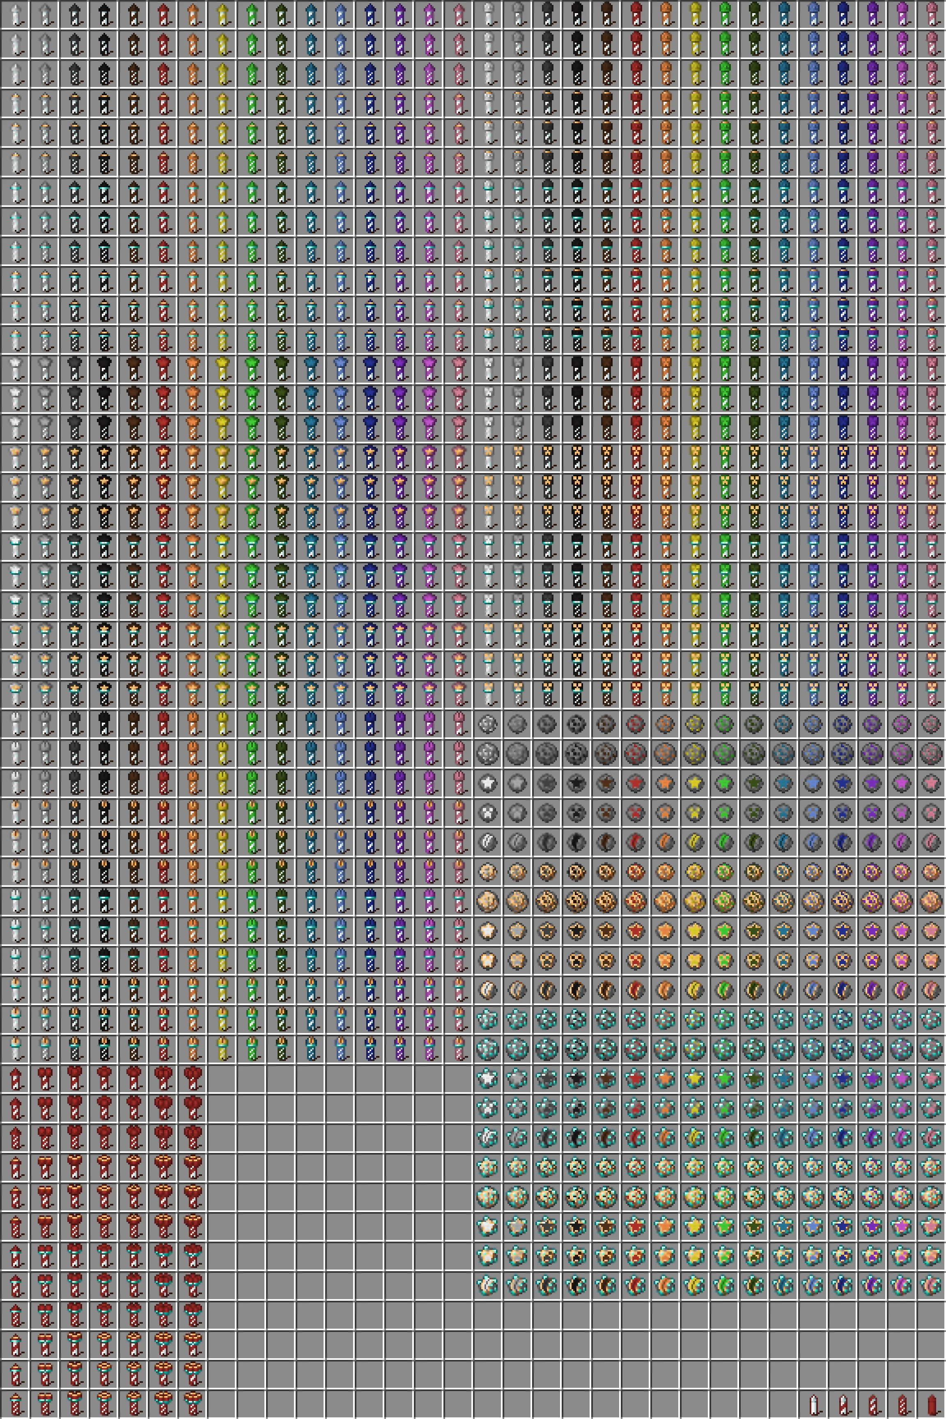Pick lime star with golden rim, no teal
This screenshot has height=1419, width=946.
(x=724, y=931)
